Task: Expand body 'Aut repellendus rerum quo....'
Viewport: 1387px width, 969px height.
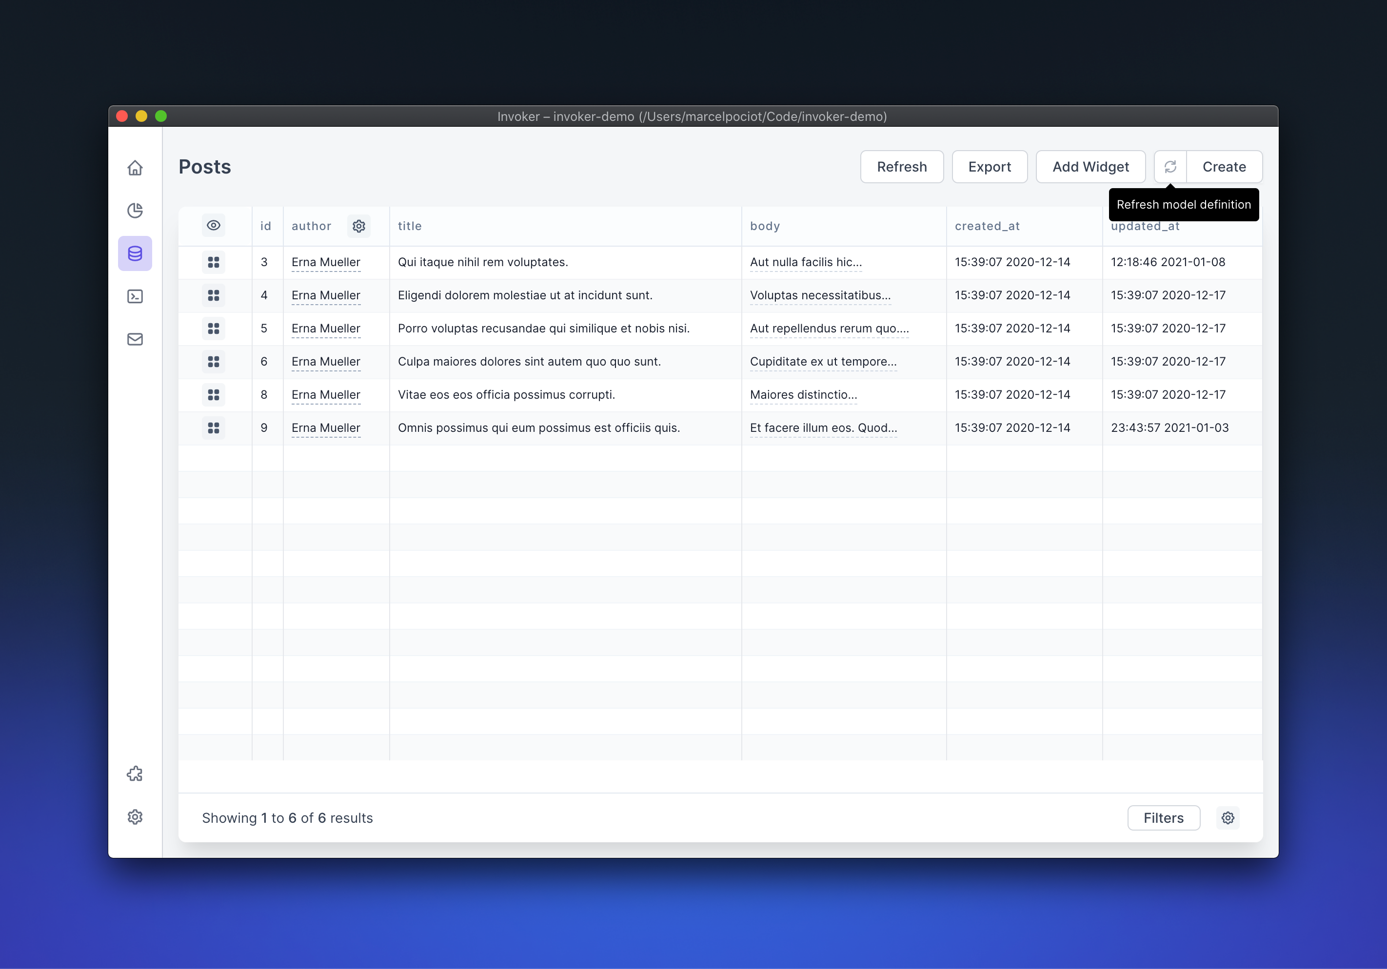Action: coord(830,329)
